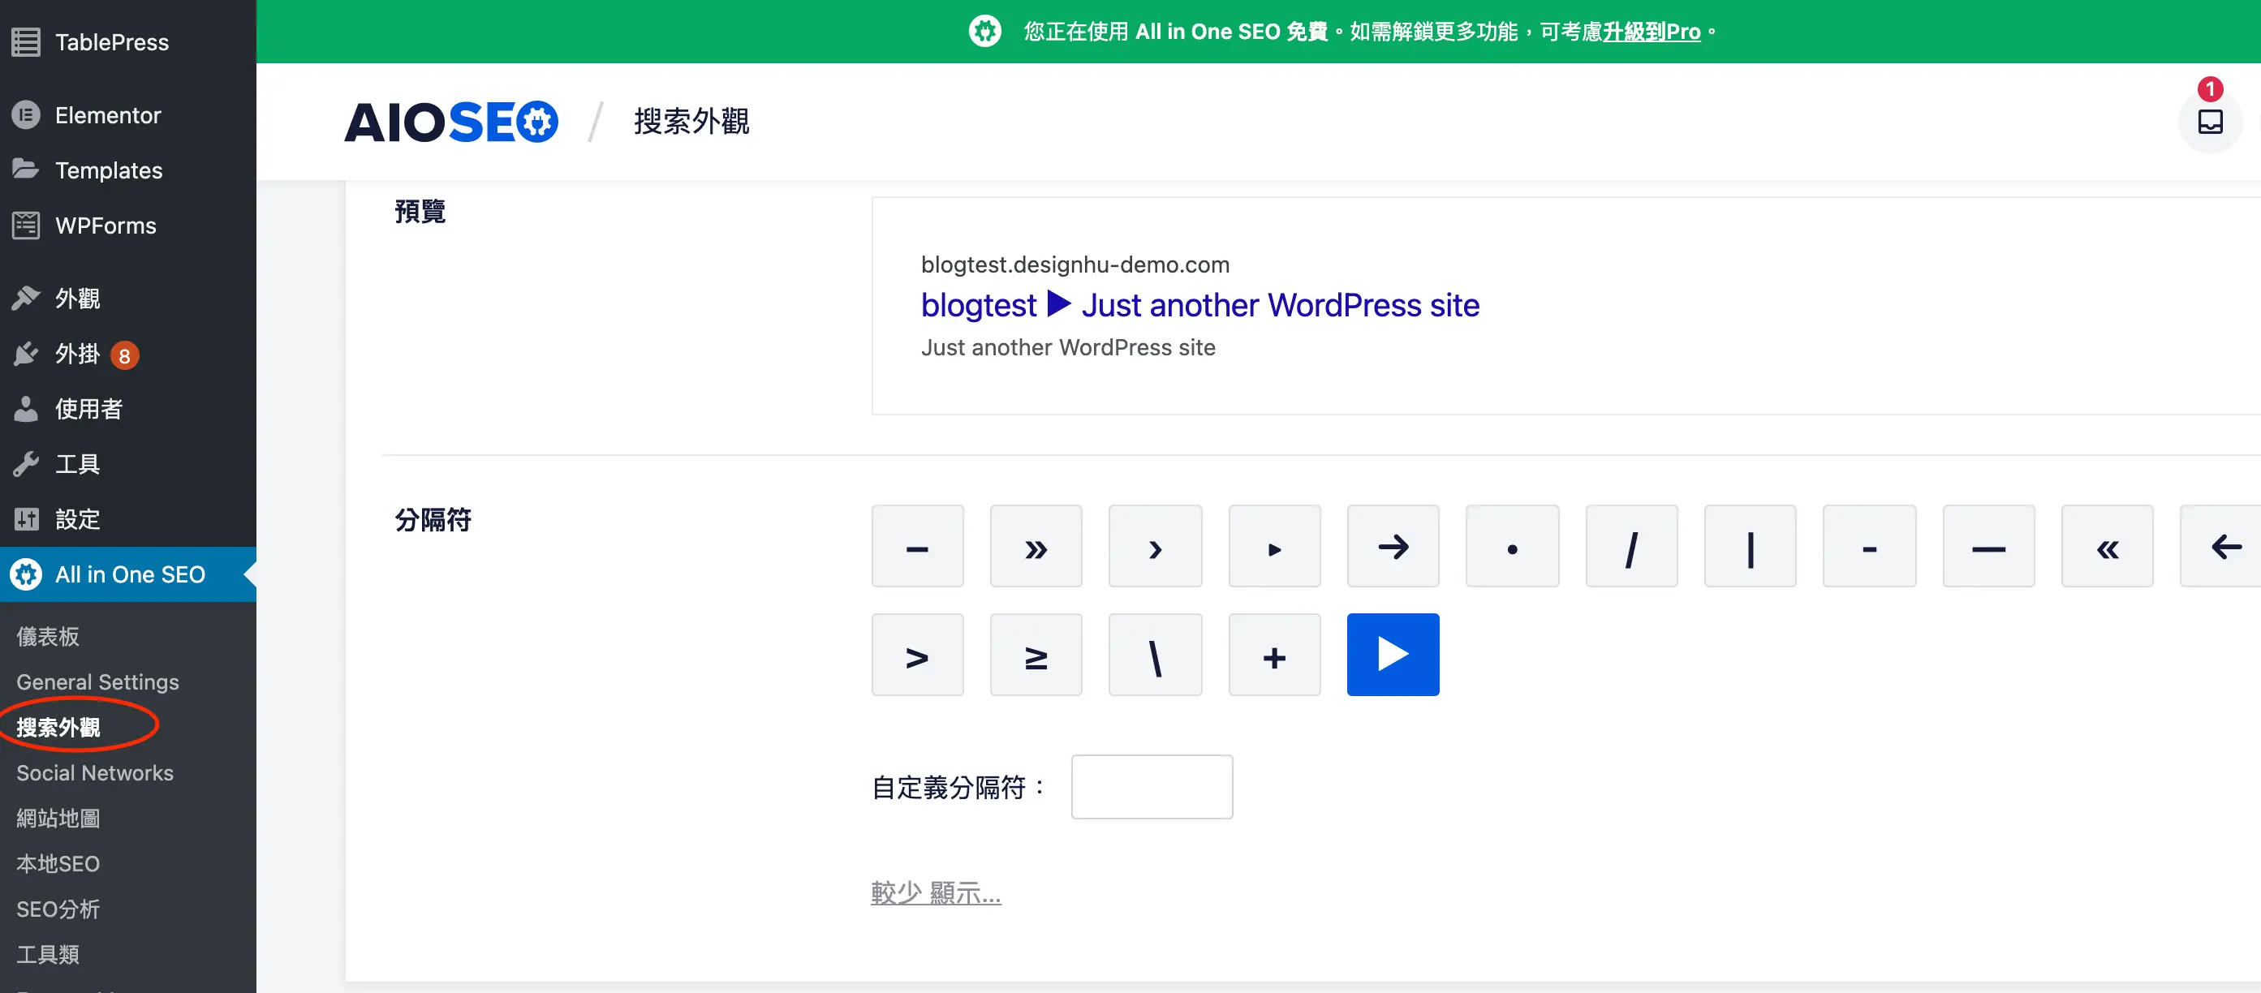Open WPForms menu in sidebar
This screenshot has height=993, width=2261.
(x=128, y=226)
